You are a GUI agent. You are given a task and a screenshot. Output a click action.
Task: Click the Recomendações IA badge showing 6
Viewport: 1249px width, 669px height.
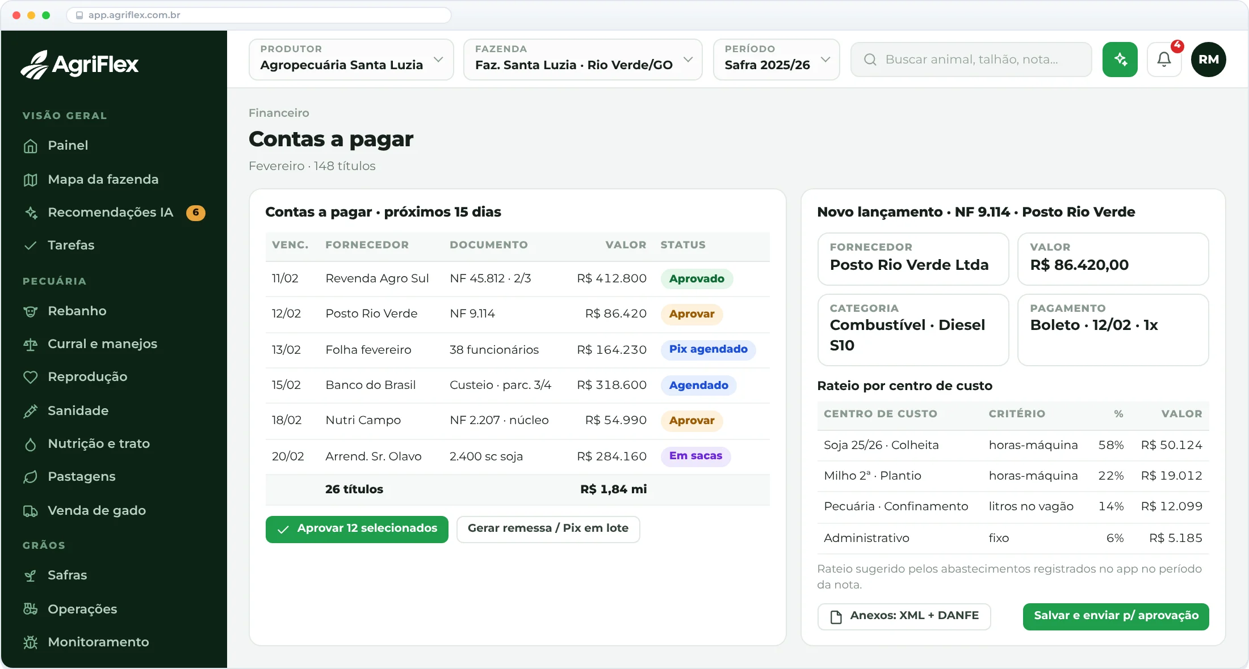point(196,213)
